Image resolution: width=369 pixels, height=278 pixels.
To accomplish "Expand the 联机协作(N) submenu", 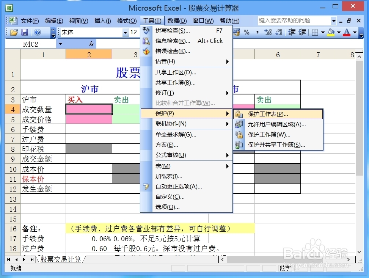I will 227,124.
